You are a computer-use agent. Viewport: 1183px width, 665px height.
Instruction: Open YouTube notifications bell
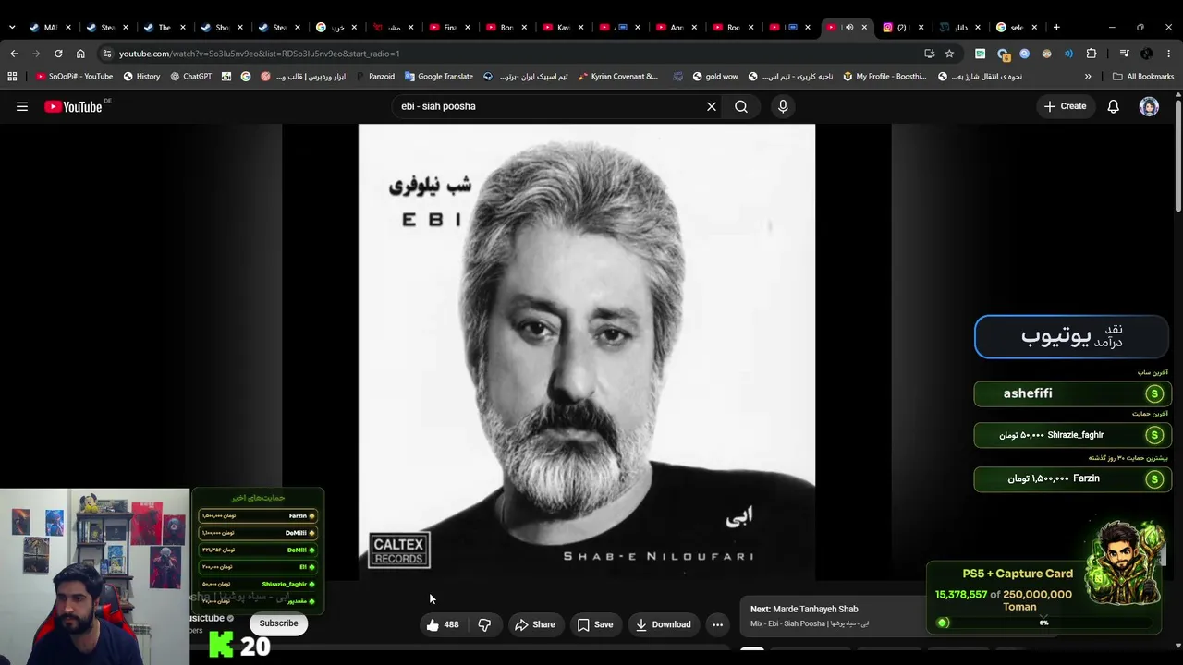1114,106
